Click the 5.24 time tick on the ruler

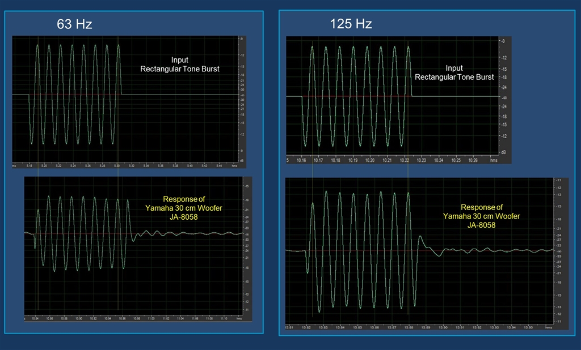[x=73, y=166]
